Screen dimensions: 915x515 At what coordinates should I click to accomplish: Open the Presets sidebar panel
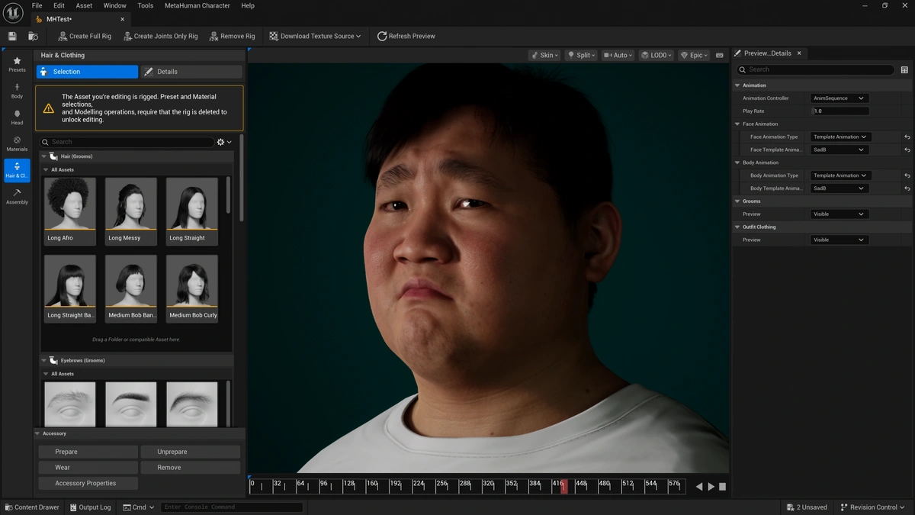(x=17, y=64)
